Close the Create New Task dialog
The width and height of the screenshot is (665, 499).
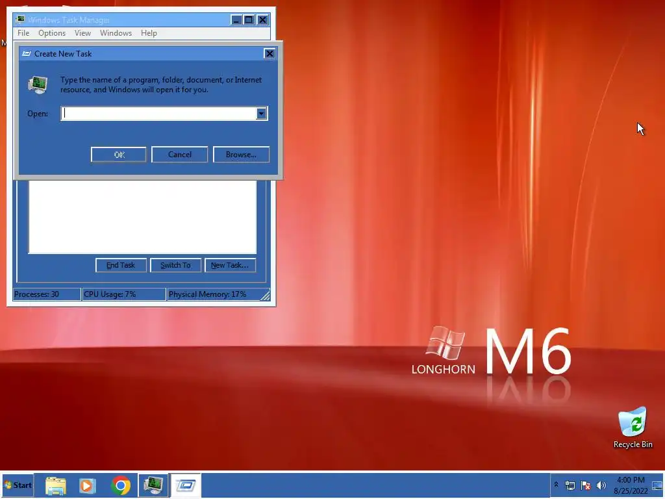pos(270,53)
